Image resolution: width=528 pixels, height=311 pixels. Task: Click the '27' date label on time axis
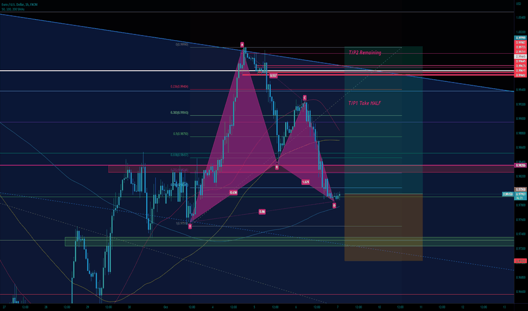pyautogui.click(x=4, y=307)
